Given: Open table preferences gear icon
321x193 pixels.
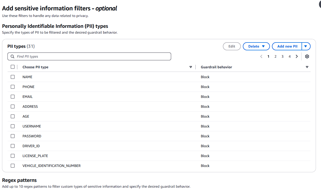Looking at the screenshot, I should coord(307,56).
